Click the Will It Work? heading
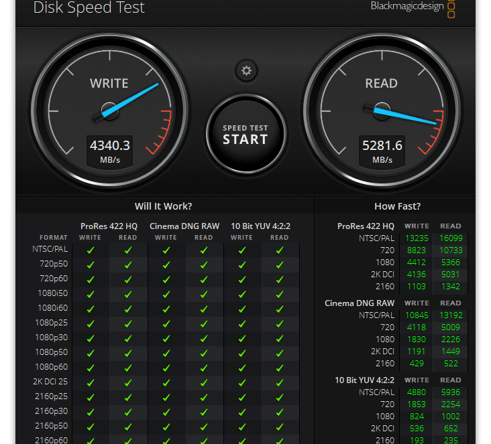491x444 pixels. [163, 206]
